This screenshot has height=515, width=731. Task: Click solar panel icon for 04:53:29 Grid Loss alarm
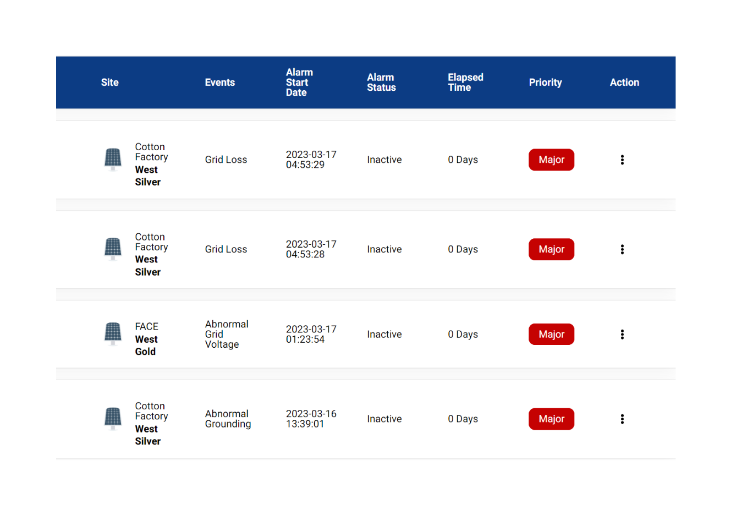coord(113,159)
